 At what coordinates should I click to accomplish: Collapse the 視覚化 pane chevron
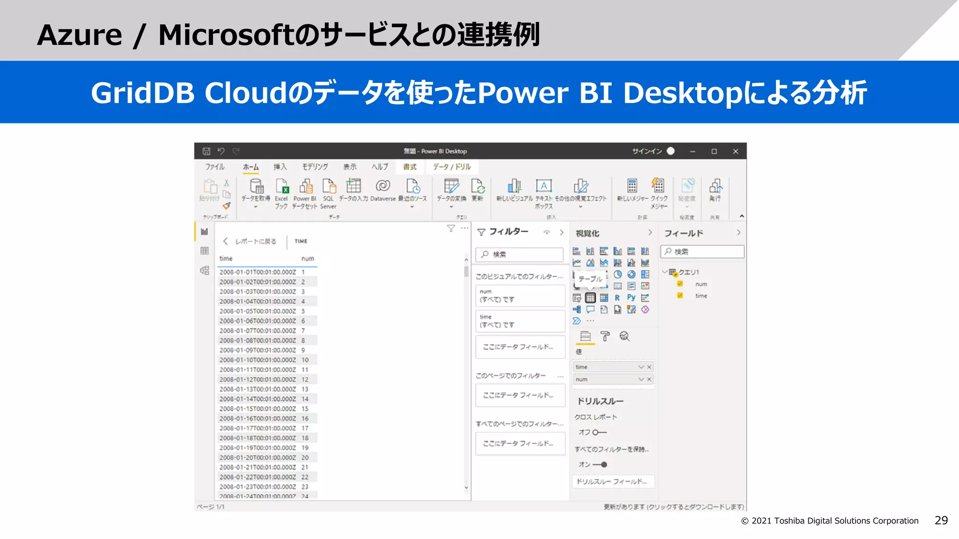650,233
